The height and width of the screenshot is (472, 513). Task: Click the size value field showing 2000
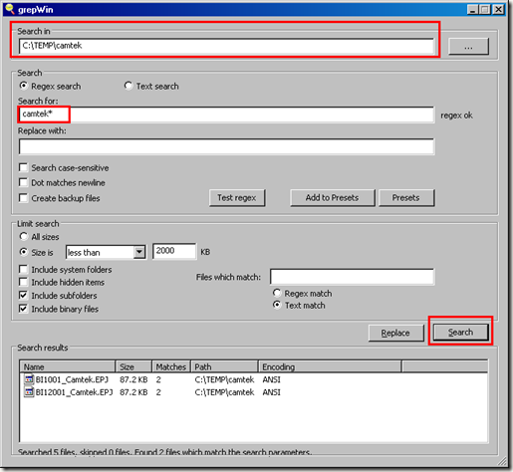(174, 251)
